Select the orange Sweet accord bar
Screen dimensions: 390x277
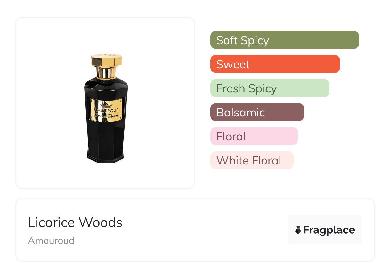click(x=275, y=64)
